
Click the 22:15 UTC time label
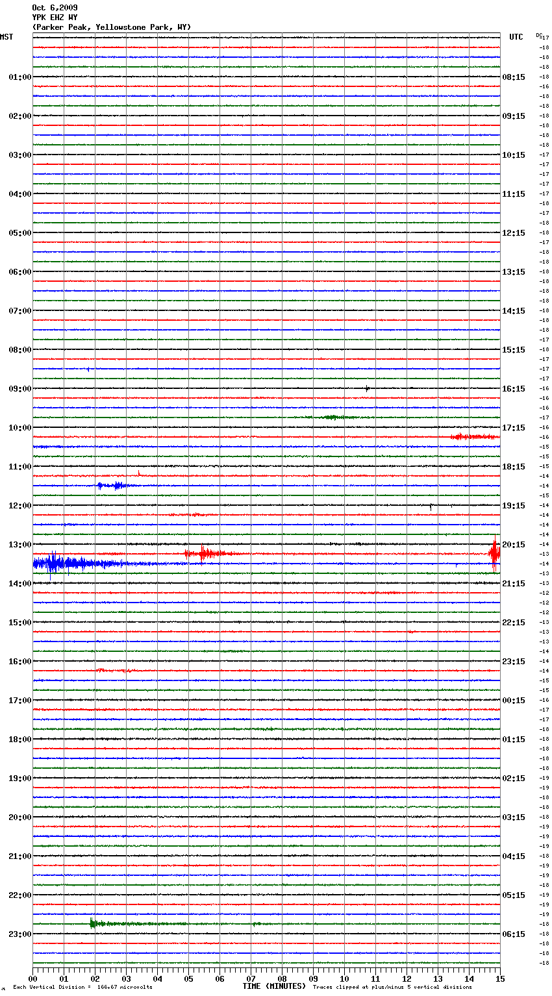point(514,623)
